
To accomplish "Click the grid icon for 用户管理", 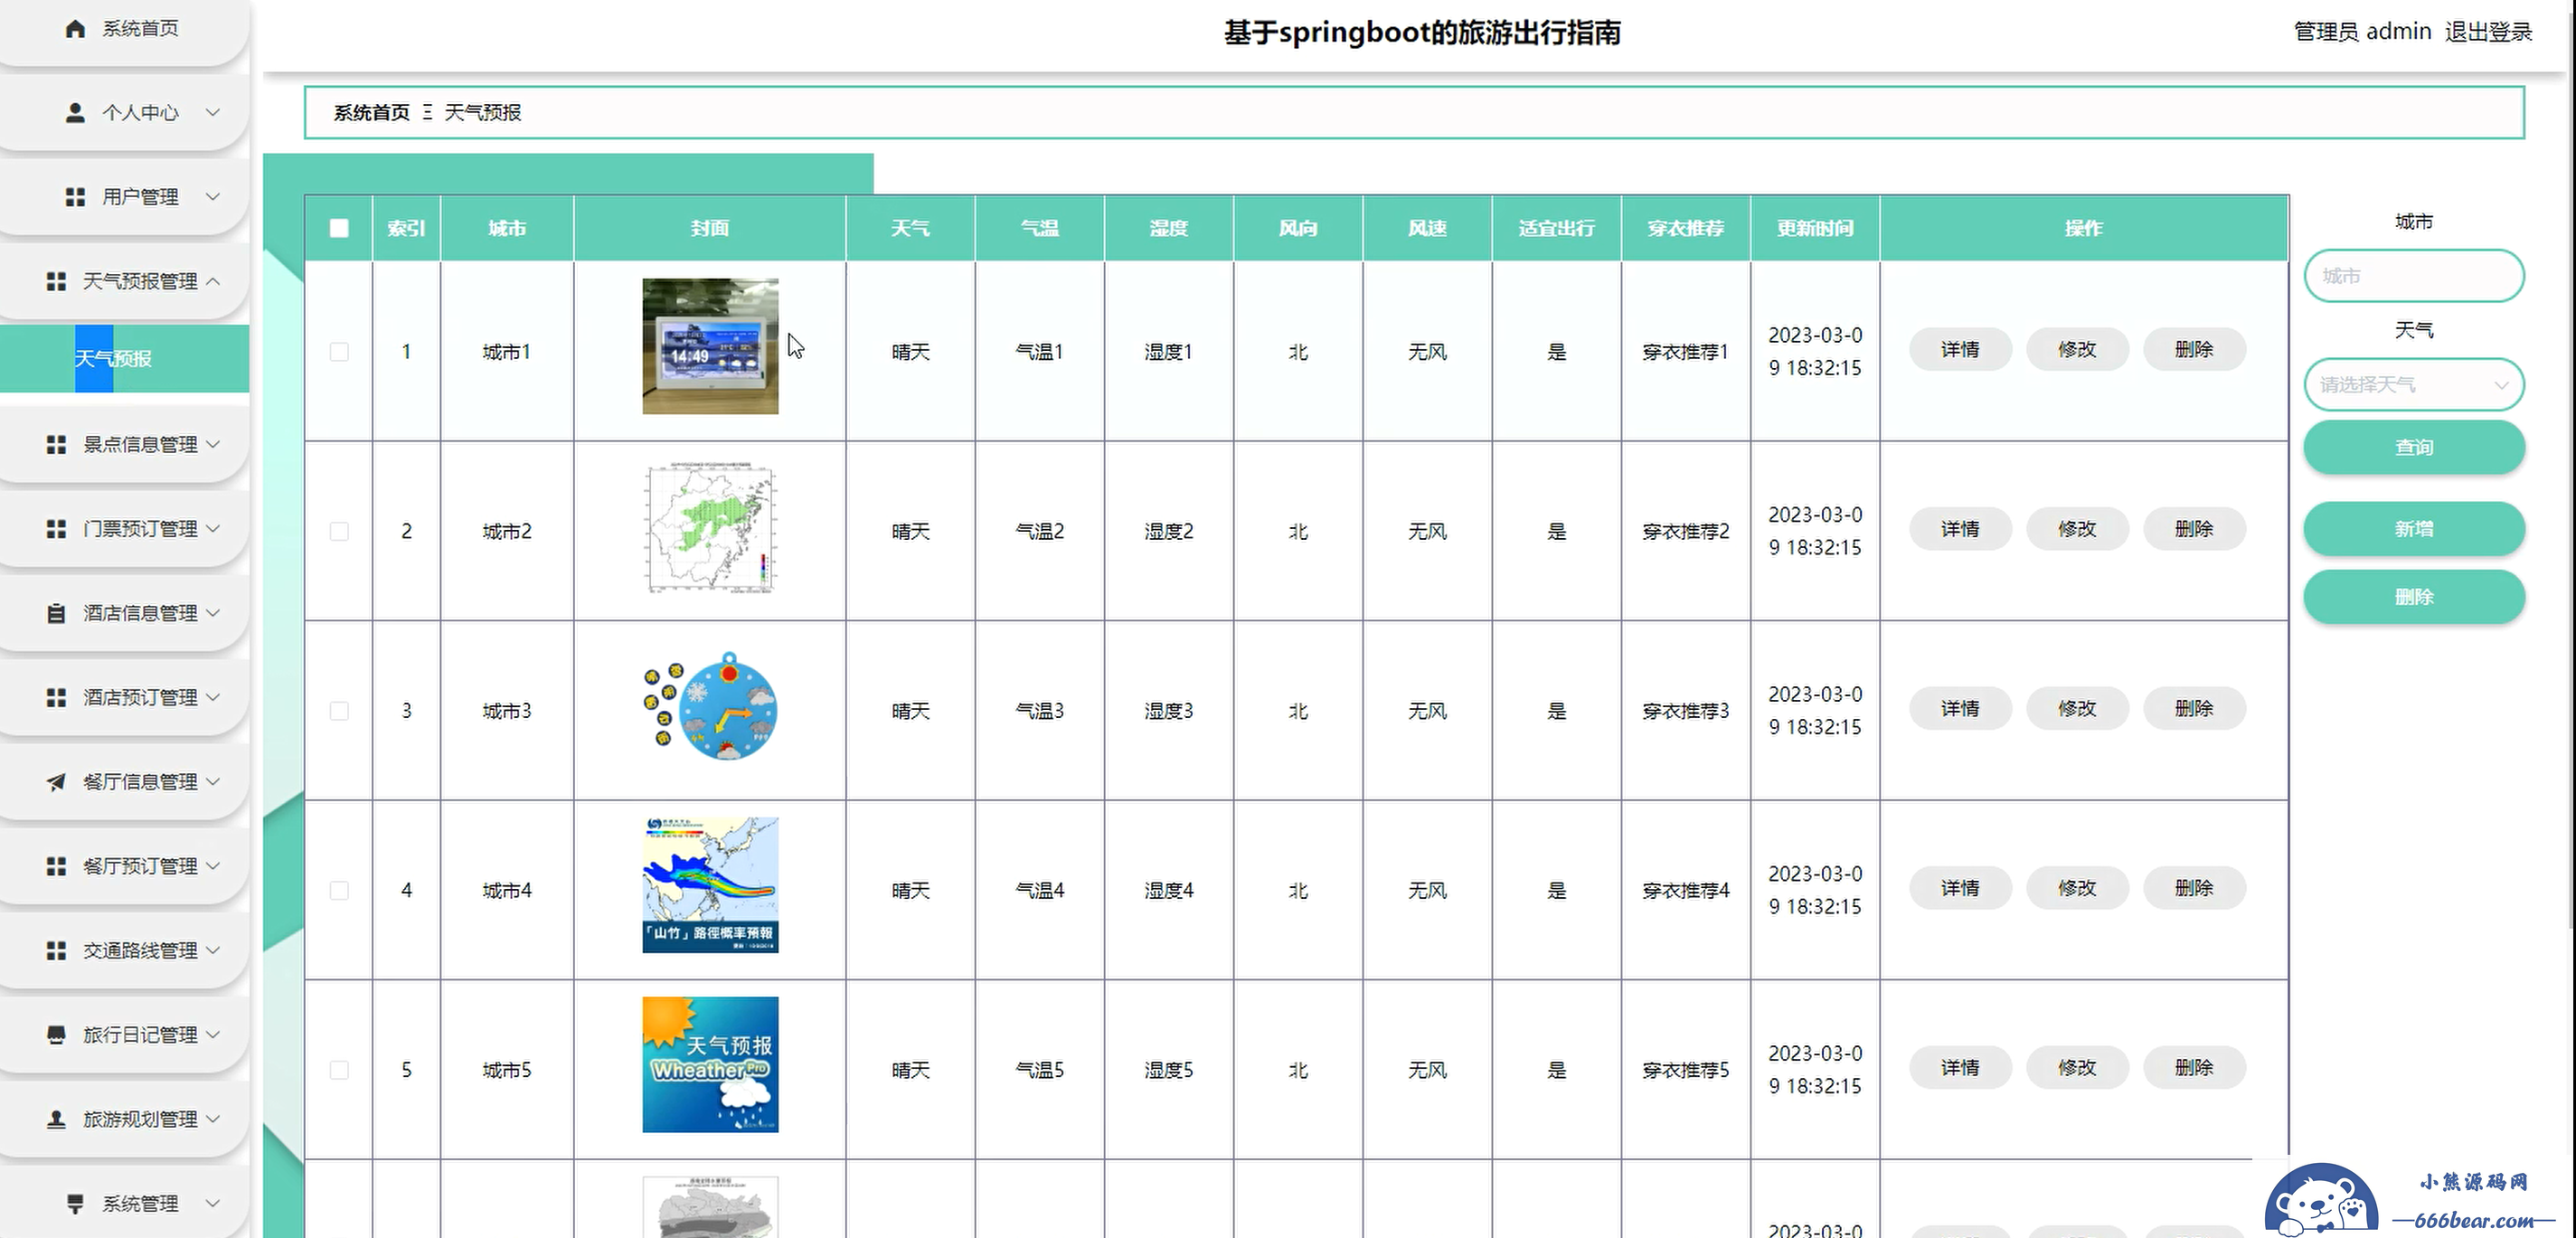I will point(75,197).
